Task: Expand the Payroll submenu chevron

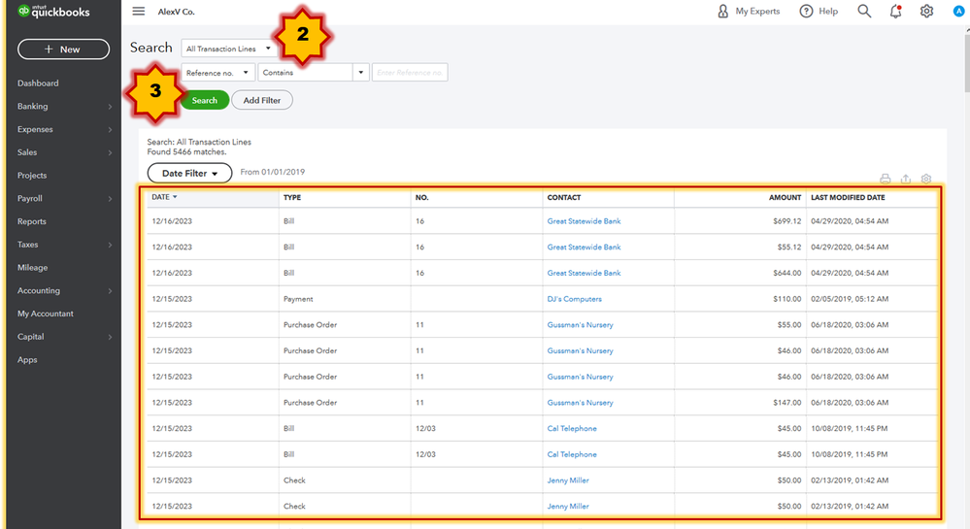Action: click(x=110, y=199)
